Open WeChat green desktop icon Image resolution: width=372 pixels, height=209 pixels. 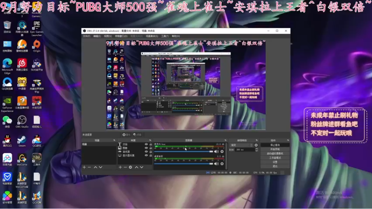point(7,122)
